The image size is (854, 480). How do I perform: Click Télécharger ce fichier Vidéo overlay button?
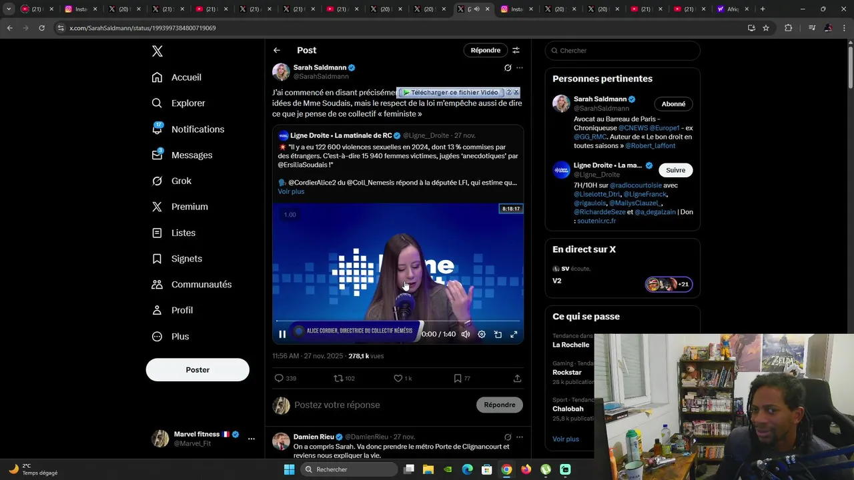coord(450,93)
